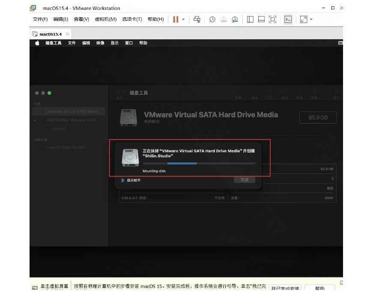Click the Mounting disk status text
The width and height of the screenshot is (373, 295).
coord(154,171)
